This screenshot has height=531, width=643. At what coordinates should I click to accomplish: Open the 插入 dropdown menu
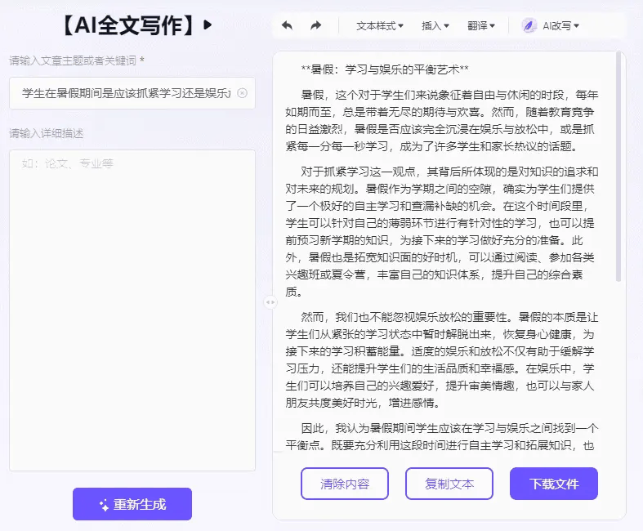tap(435, 26)
